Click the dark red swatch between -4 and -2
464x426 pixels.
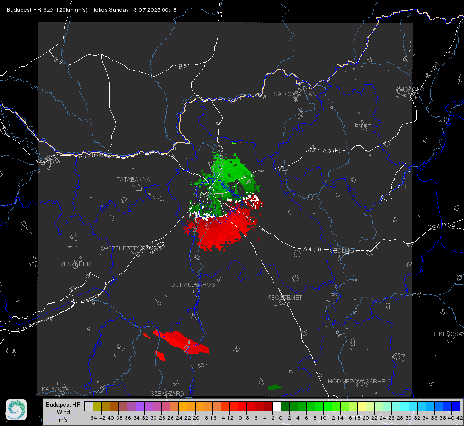268,406
